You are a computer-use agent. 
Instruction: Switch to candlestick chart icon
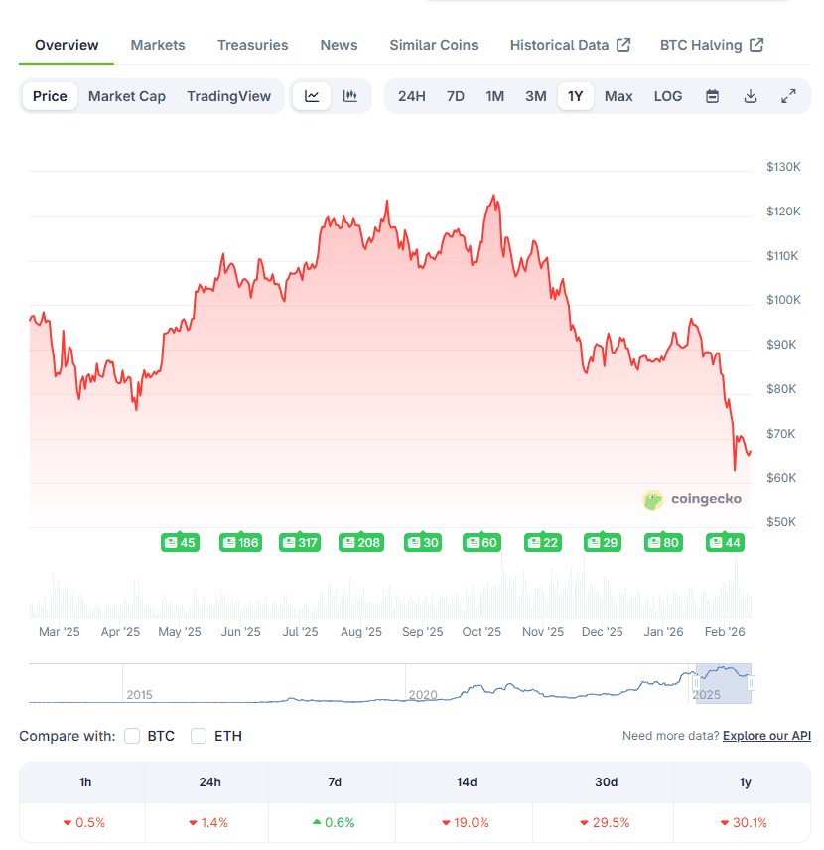[349, 96]
